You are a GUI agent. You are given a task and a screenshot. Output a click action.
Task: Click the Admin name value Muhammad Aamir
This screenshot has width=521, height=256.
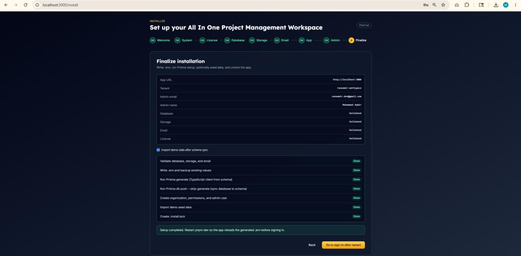pos(352,105)
